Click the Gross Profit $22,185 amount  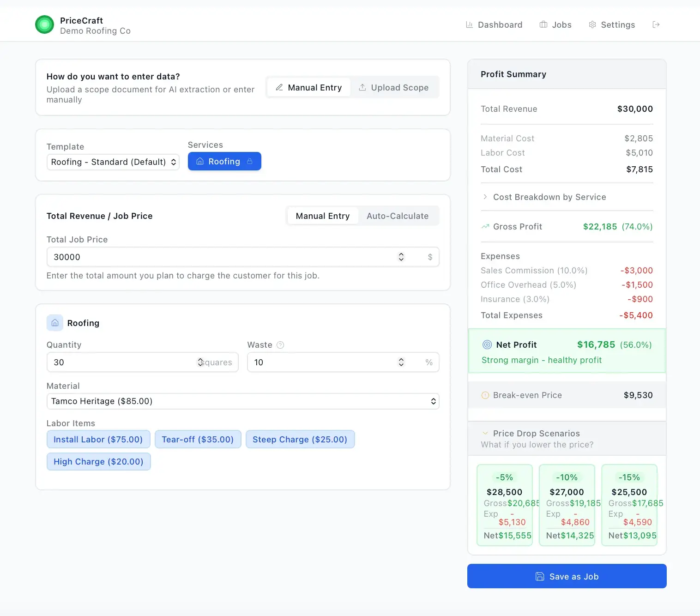click(600, 227)
